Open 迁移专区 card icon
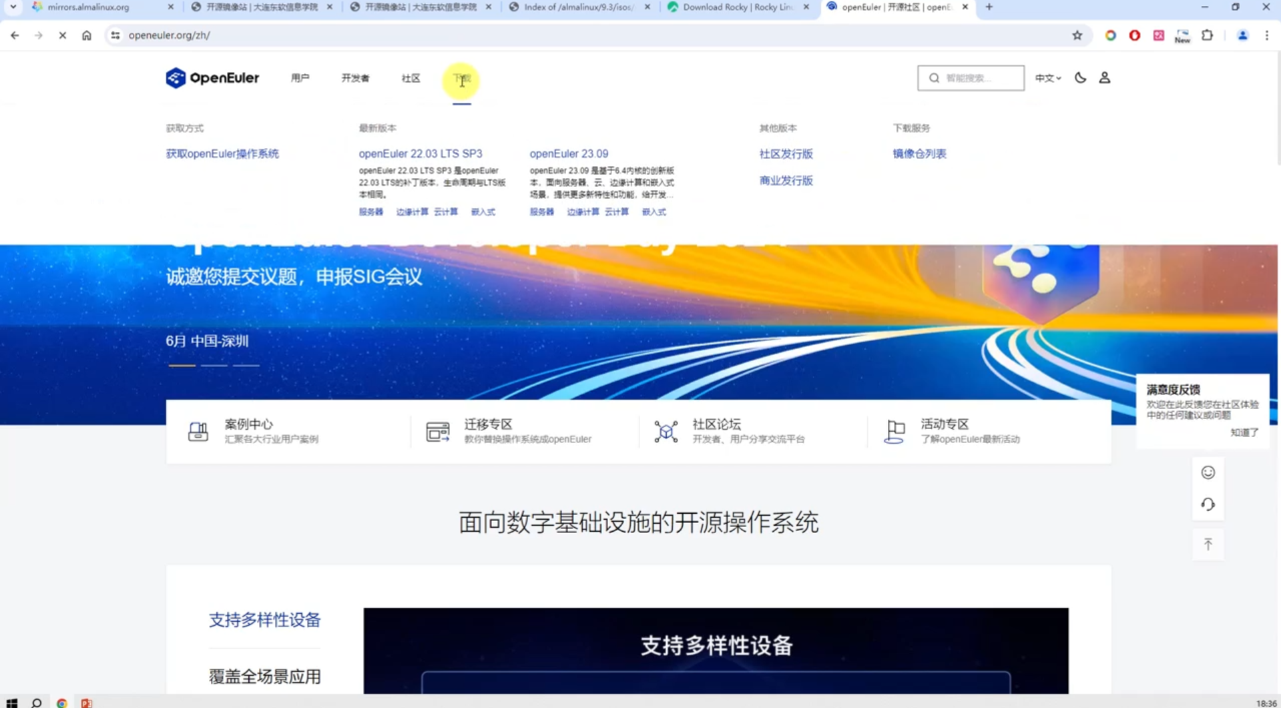1281x708 pixels. coord(438,432)
